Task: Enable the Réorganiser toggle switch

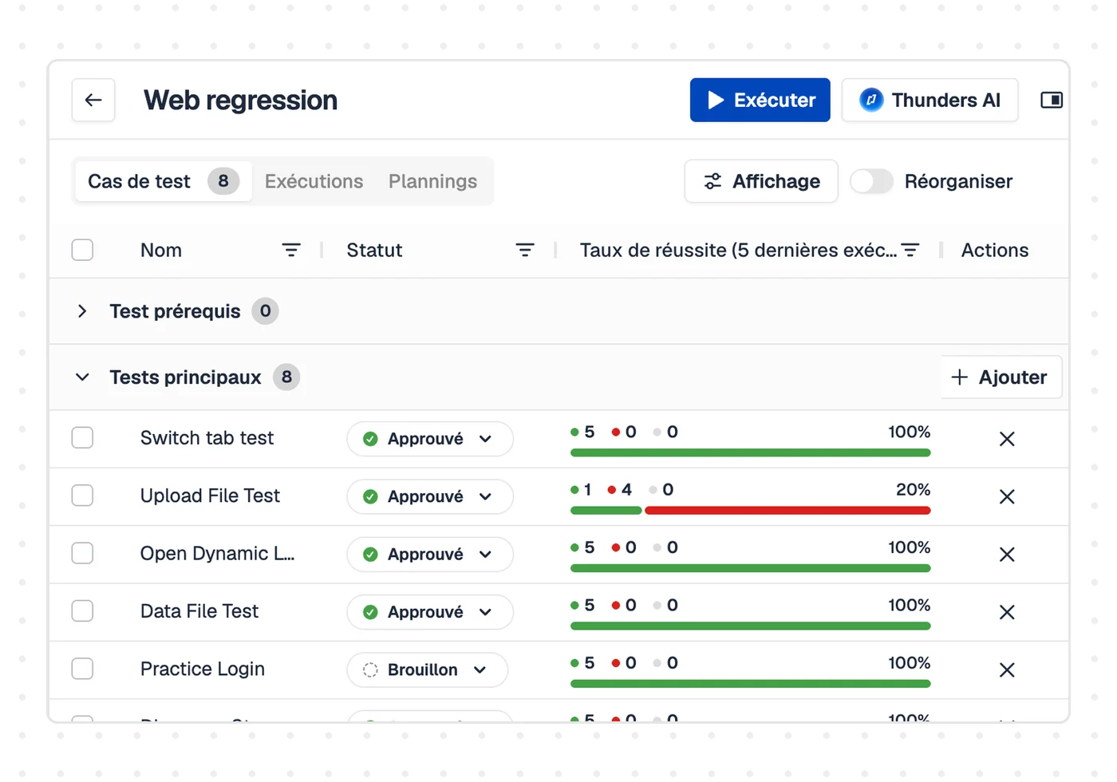Action: (x=871, y=181)
